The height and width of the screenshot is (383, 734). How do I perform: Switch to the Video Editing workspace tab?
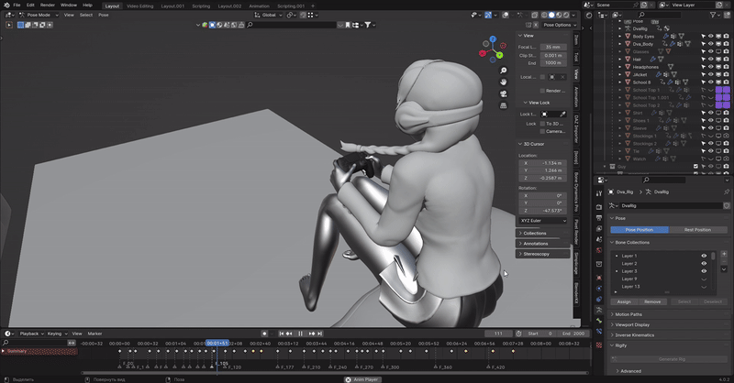point(139,6)
